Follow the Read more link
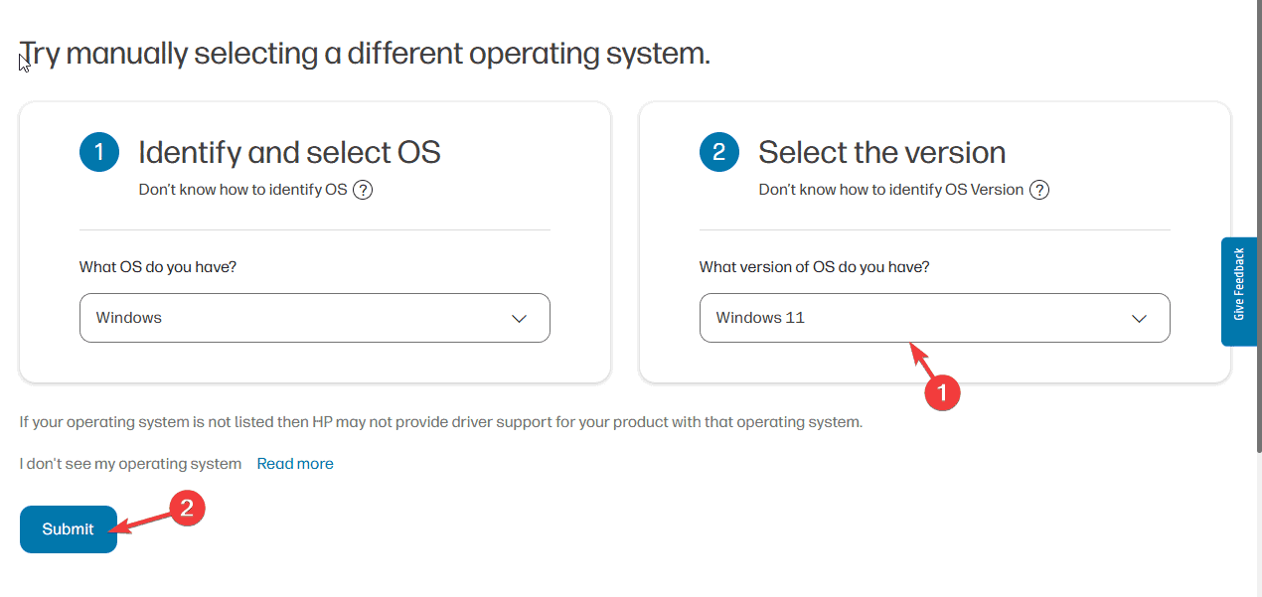This screenshot has height=597, width=1262. click(295, 464)
